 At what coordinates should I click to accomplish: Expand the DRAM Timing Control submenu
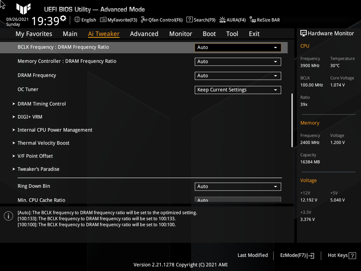point(42,104)
